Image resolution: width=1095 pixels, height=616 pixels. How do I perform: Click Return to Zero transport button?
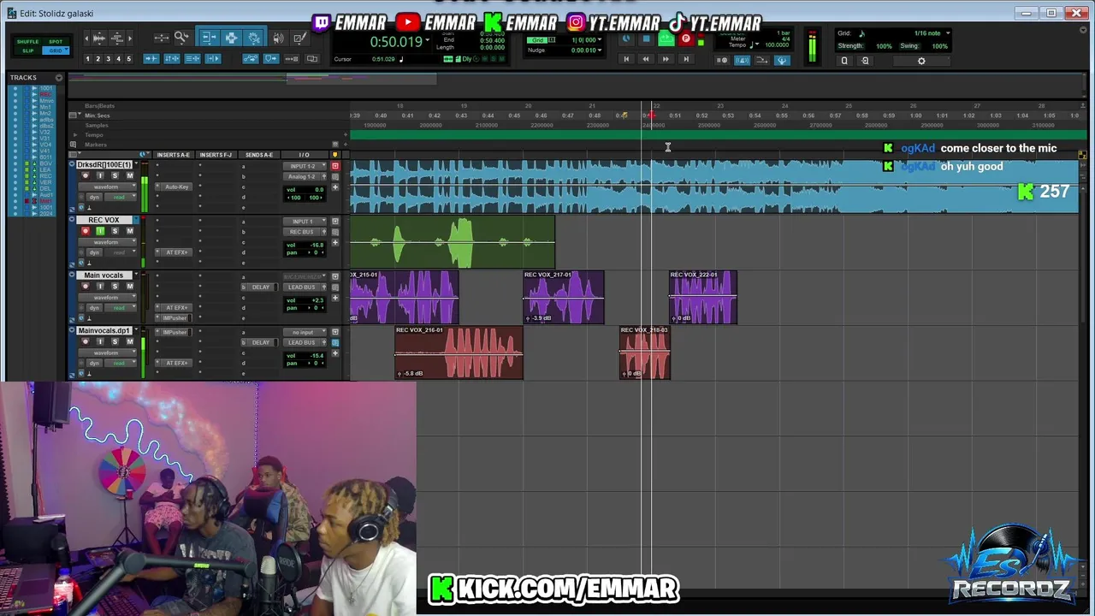point(626,59)
